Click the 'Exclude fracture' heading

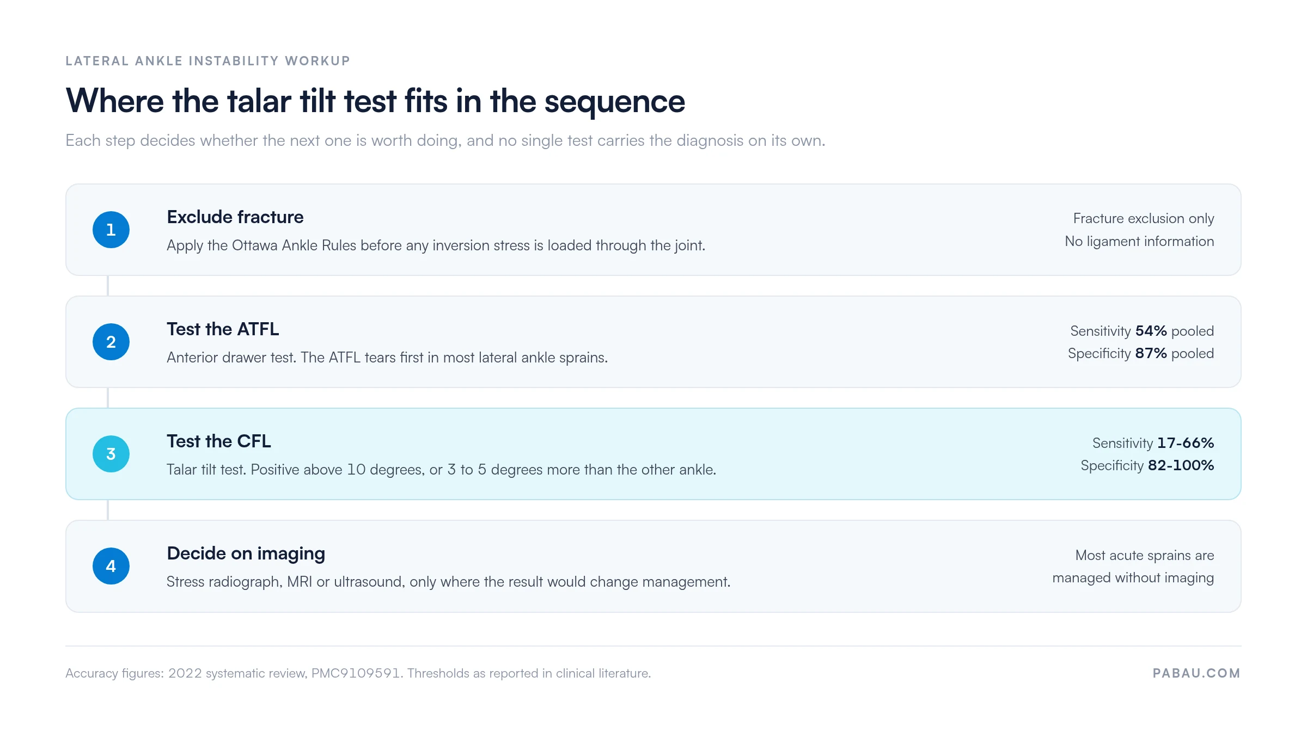pos(235,217)
